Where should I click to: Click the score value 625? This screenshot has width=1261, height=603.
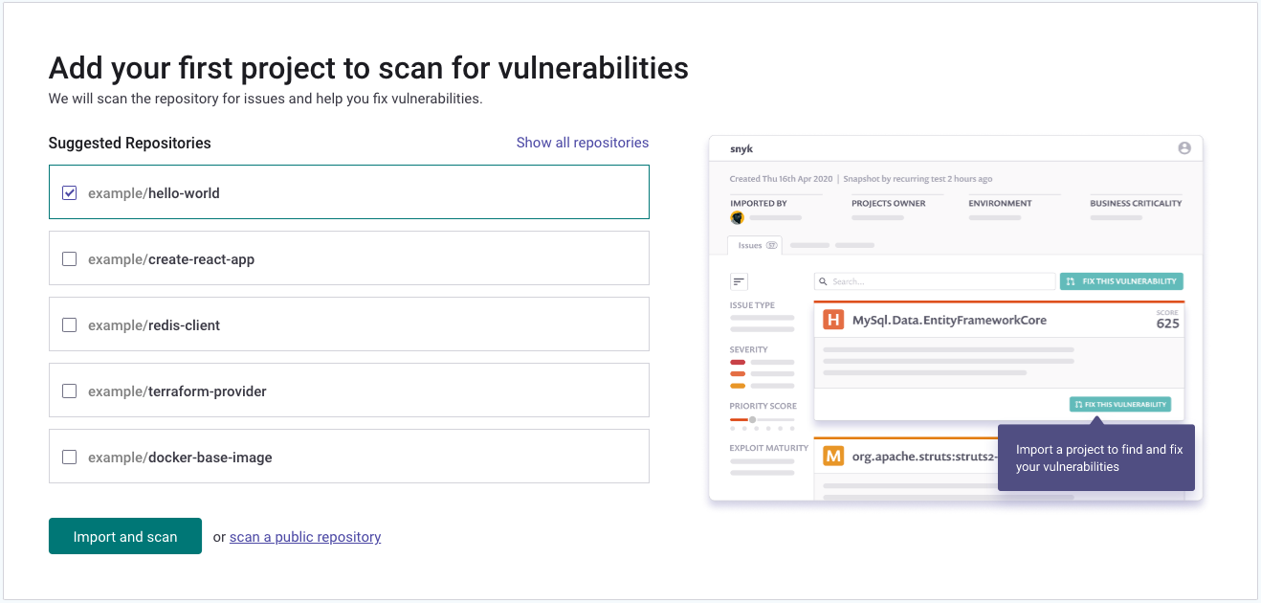click(x=1167, y=324)
